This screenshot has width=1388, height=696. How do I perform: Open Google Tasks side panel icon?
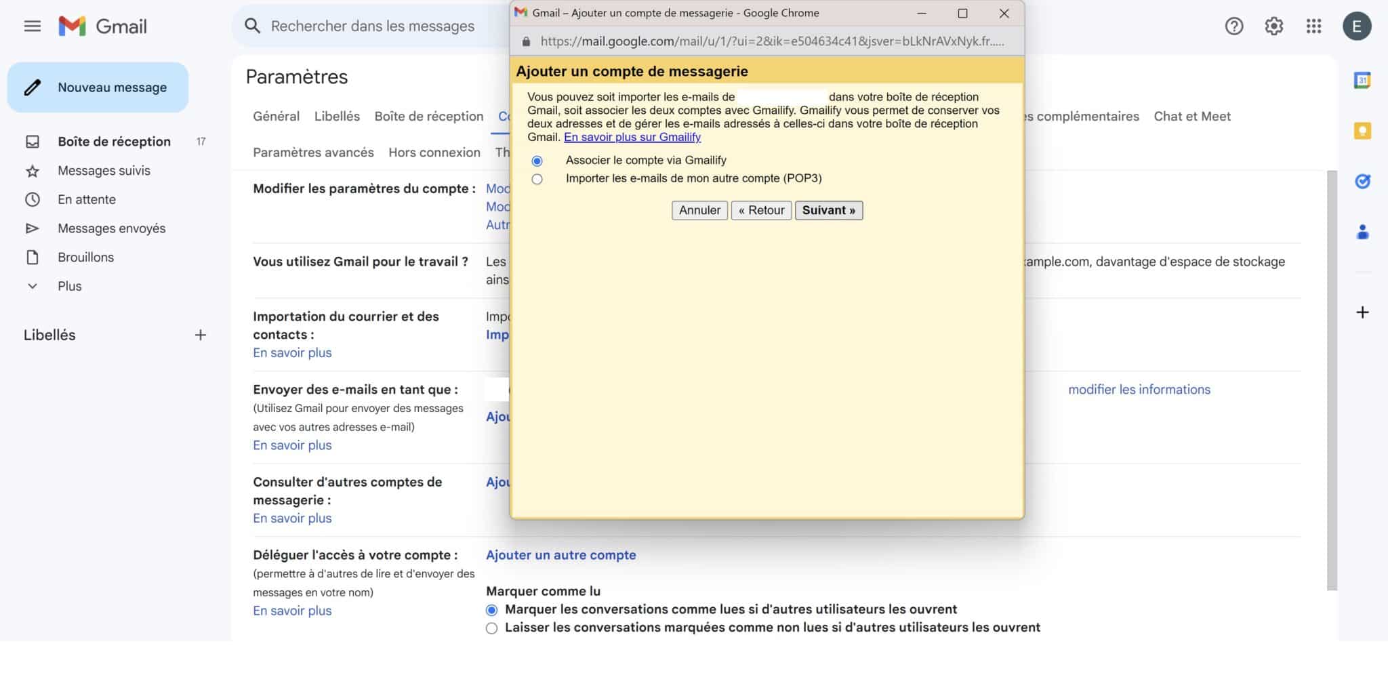point(1362,181)
